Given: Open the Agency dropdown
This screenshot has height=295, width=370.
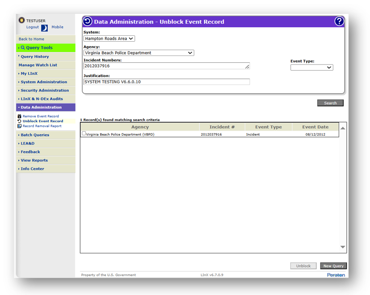Looking at the screenshot, I should pyautogui.click(x=139, y=53).
